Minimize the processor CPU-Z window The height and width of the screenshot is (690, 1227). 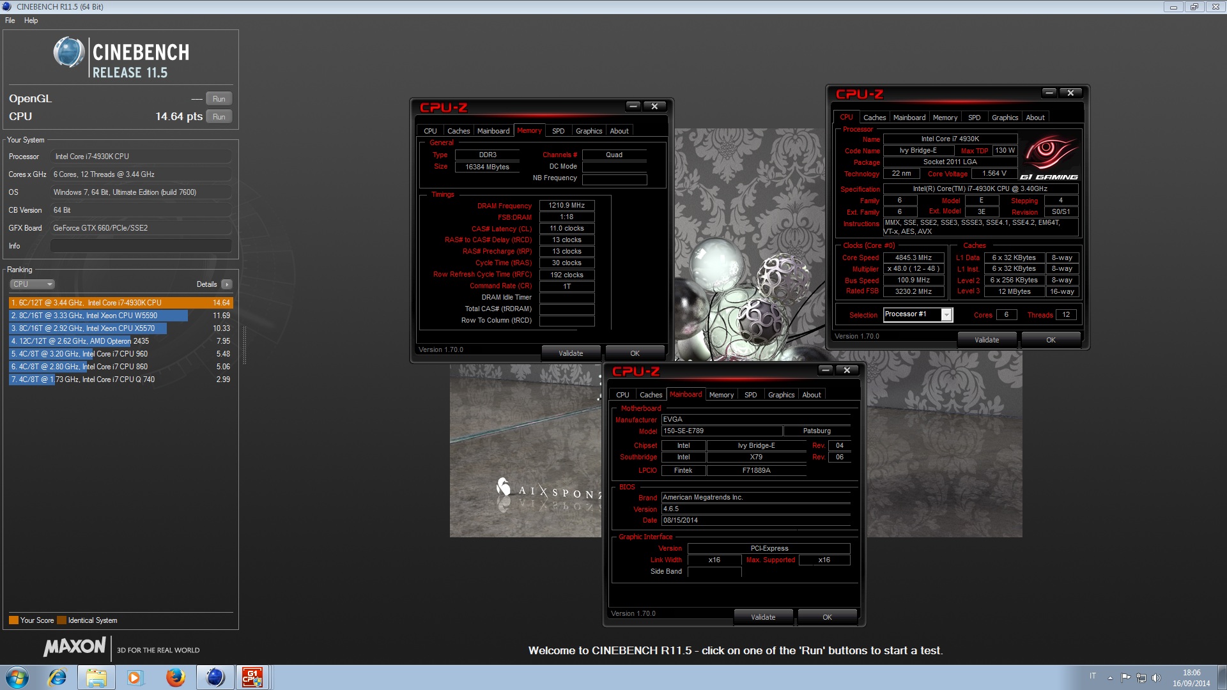tap(1049, 93)
